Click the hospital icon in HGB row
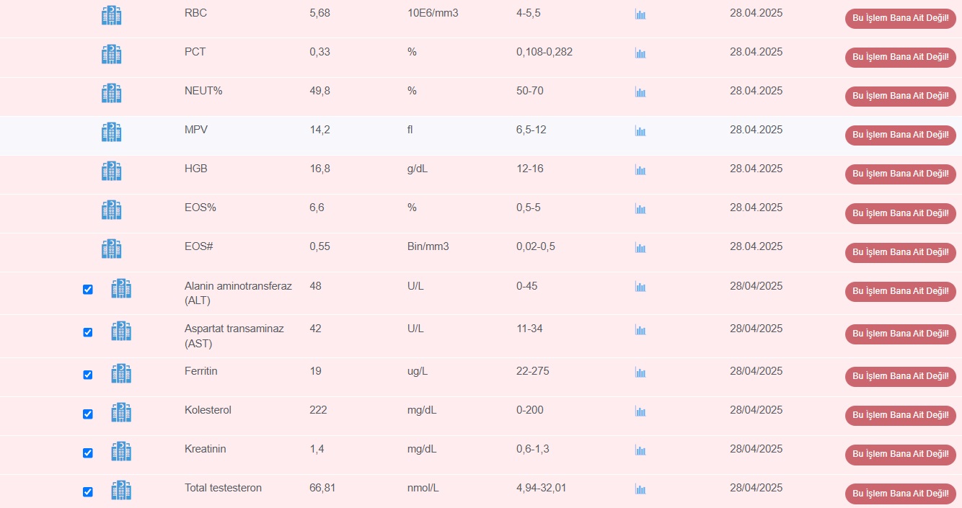Viewport: 962px width, 508px height. (112, 171)
